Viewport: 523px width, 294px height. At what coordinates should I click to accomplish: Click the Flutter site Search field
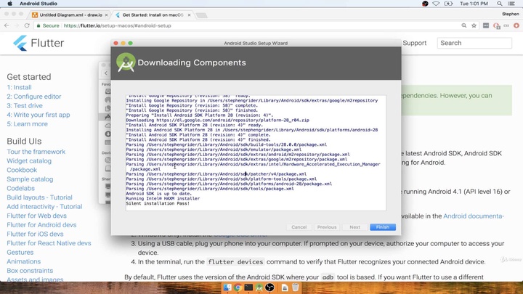[x=474, y=43]
